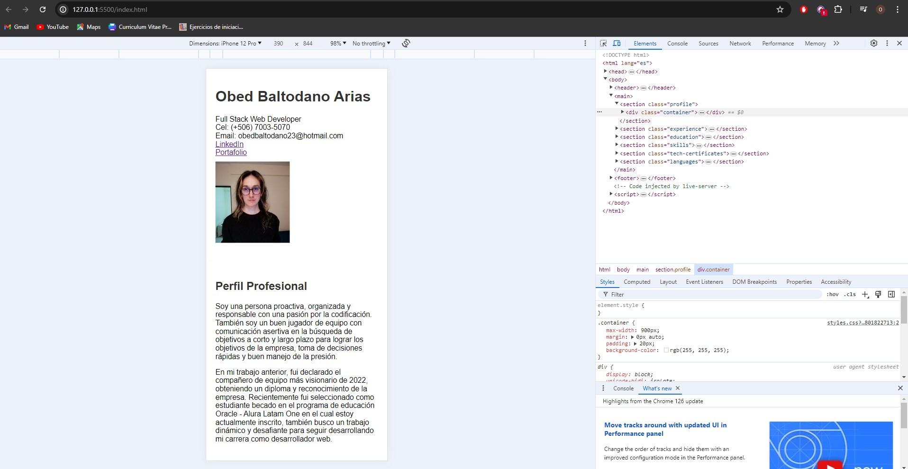The width and height of the screenshot is (908, 469).
Task: Open device toolbar more options menu
Action: [585, 43]
